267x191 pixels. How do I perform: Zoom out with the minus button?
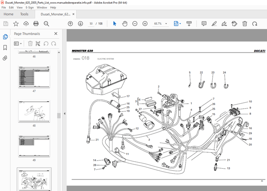(135, 24)
